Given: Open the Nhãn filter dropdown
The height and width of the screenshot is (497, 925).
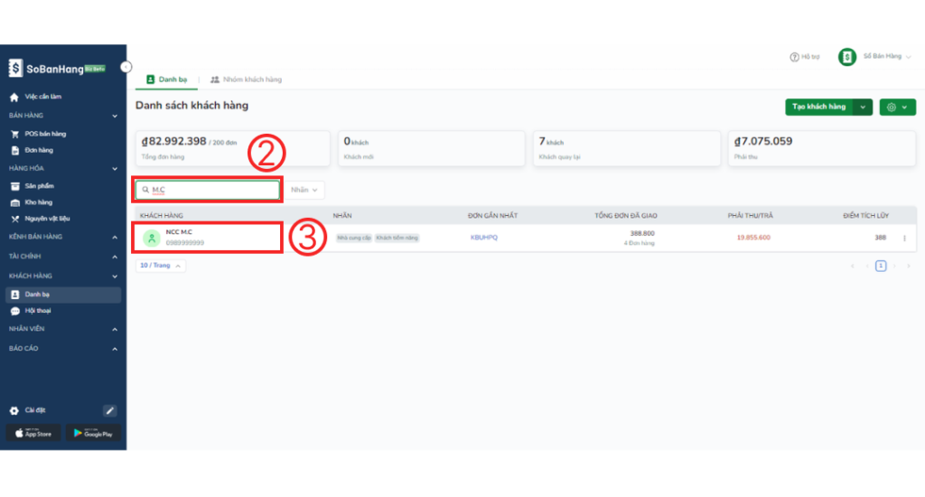Looking at the screenshot, I should [304, 190].
